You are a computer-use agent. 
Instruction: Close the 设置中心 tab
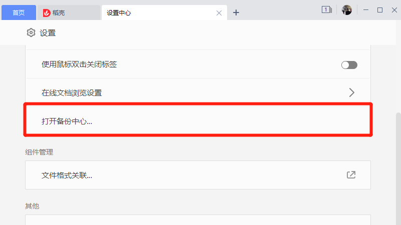click(x=219, y=13)
